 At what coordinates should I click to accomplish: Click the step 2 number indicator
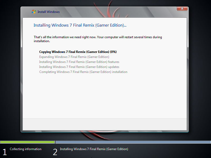tap(55, 152)
